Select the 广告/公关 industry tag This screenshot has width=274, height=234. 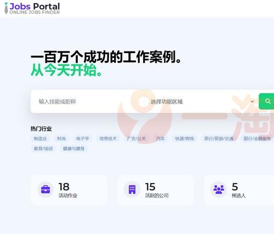click(136, 139)
